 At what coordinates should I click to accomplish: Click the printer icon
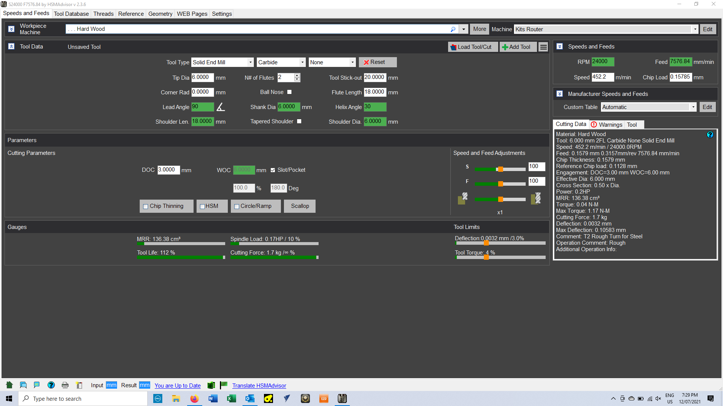65,385
